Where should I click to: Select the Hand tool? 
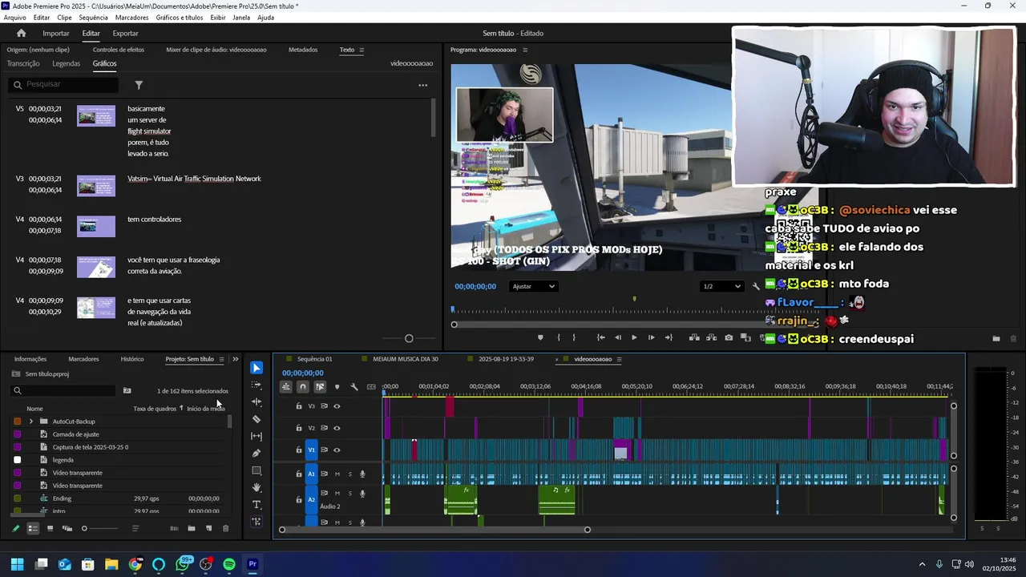point(256,487)
